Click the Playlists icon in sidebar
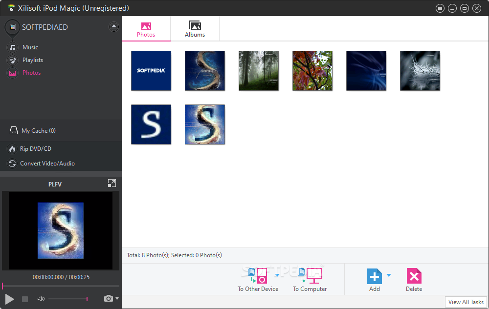 [x=13, y=60]
